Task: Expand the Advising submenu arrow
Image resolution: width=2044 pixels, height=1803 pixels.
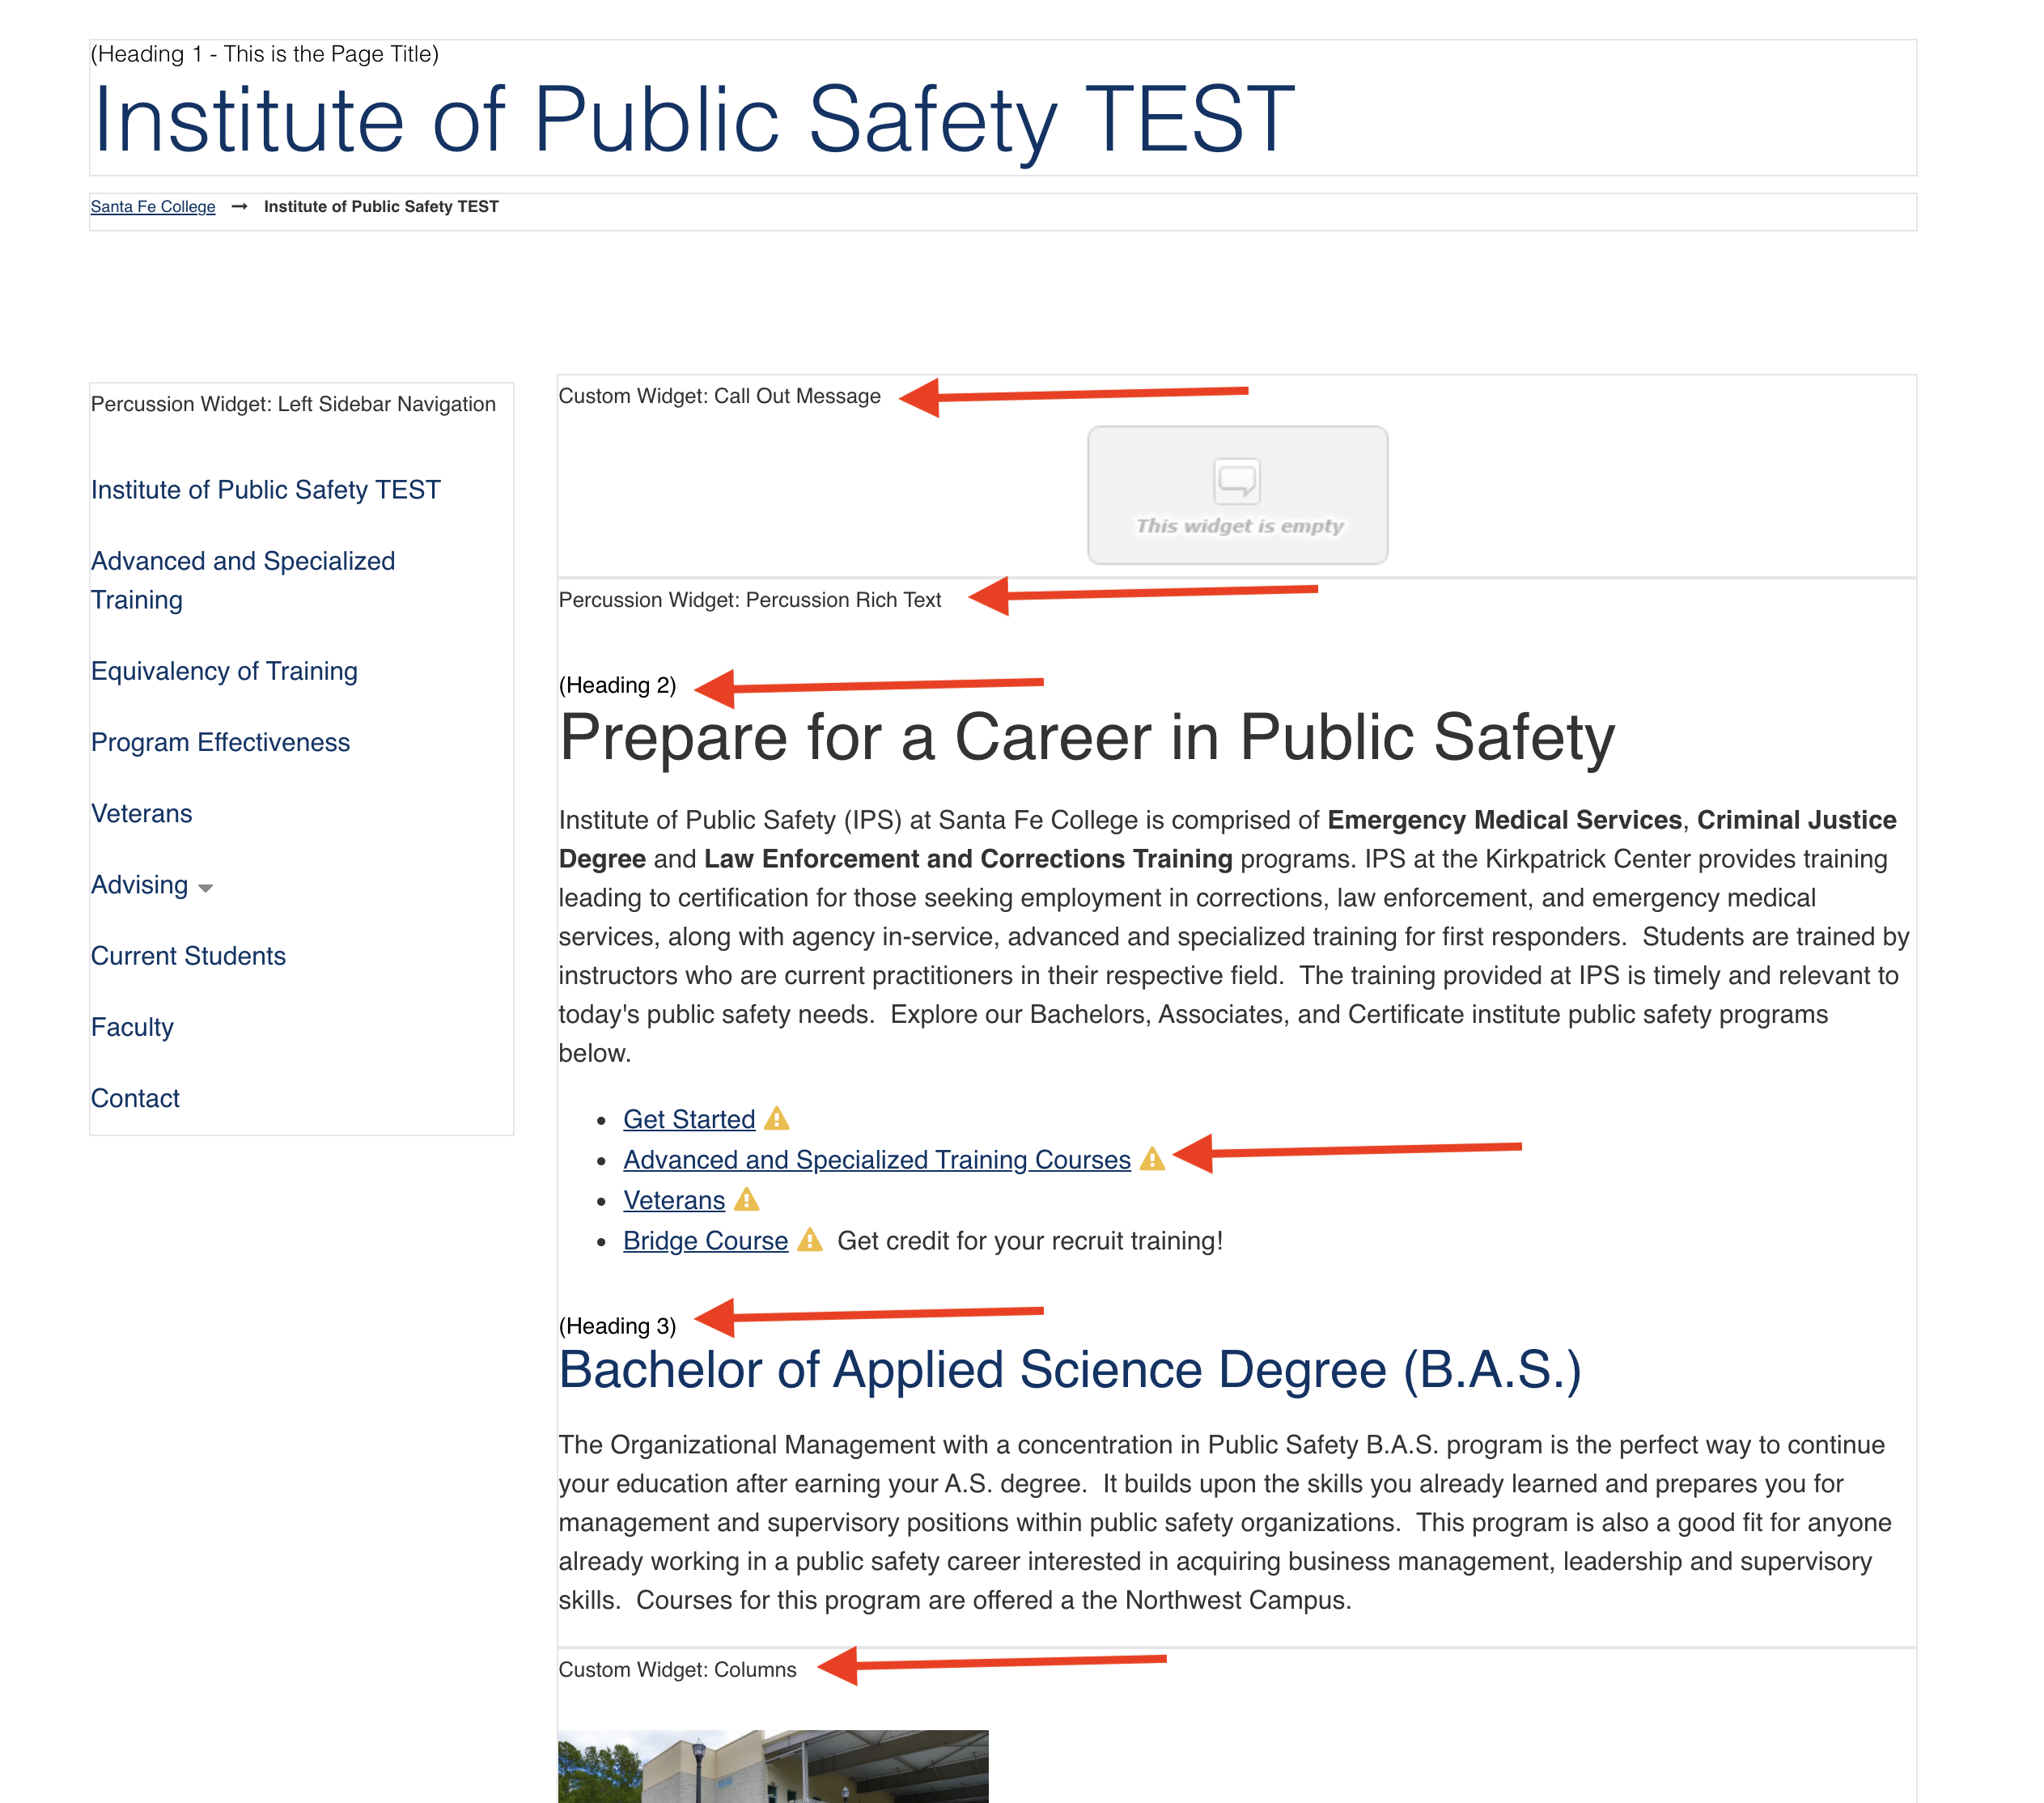Action: pos(205,888)
